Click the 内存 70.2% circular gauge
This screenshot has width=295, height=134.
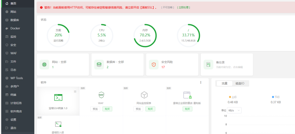[x=145, y=36]
